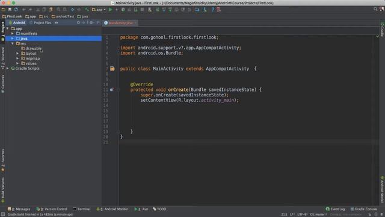The image size is (385, 217).
Task: Click the tool window quick access corner icon
Action: point(2,215)
